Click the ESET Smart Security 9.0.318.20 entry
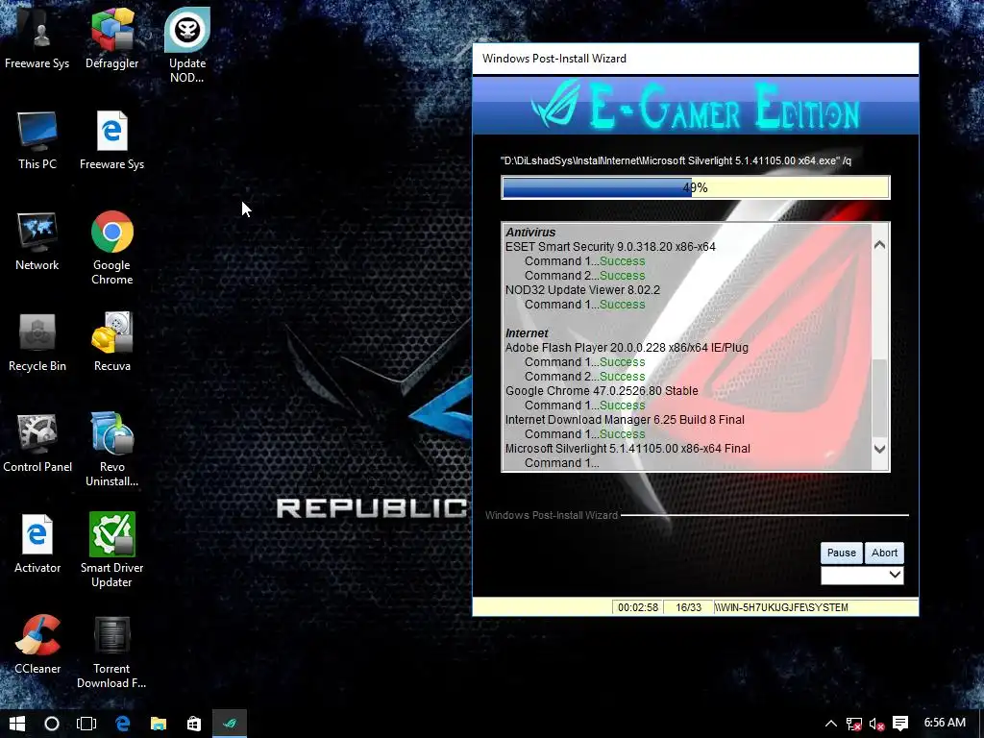The width and height of the screenshot is (984, 738). [610, 247]
